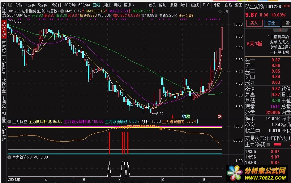The image size is (291, 183).
Task: Select the 5分钟 period
Action: [x=42, y=5]
